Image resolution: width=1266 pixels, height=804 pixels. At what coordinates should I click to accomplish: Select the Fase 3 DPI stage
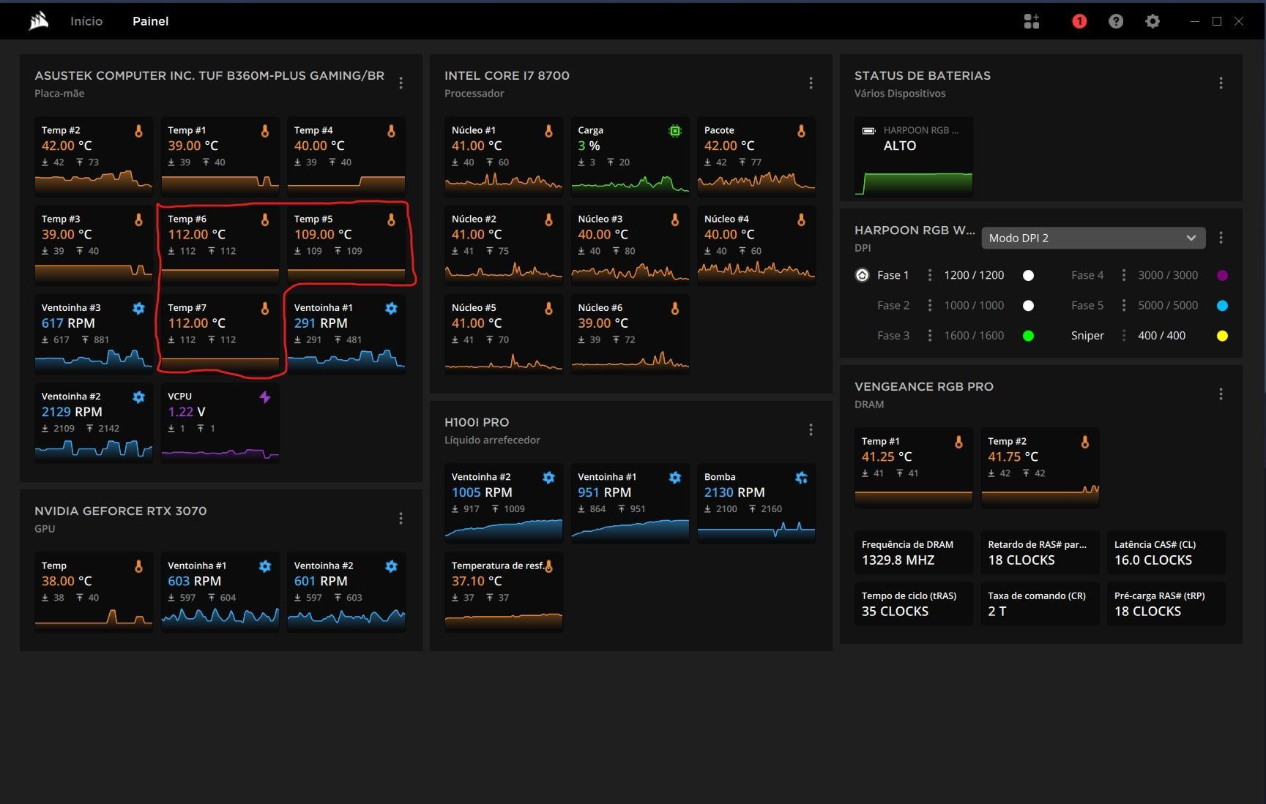point(893,335)
